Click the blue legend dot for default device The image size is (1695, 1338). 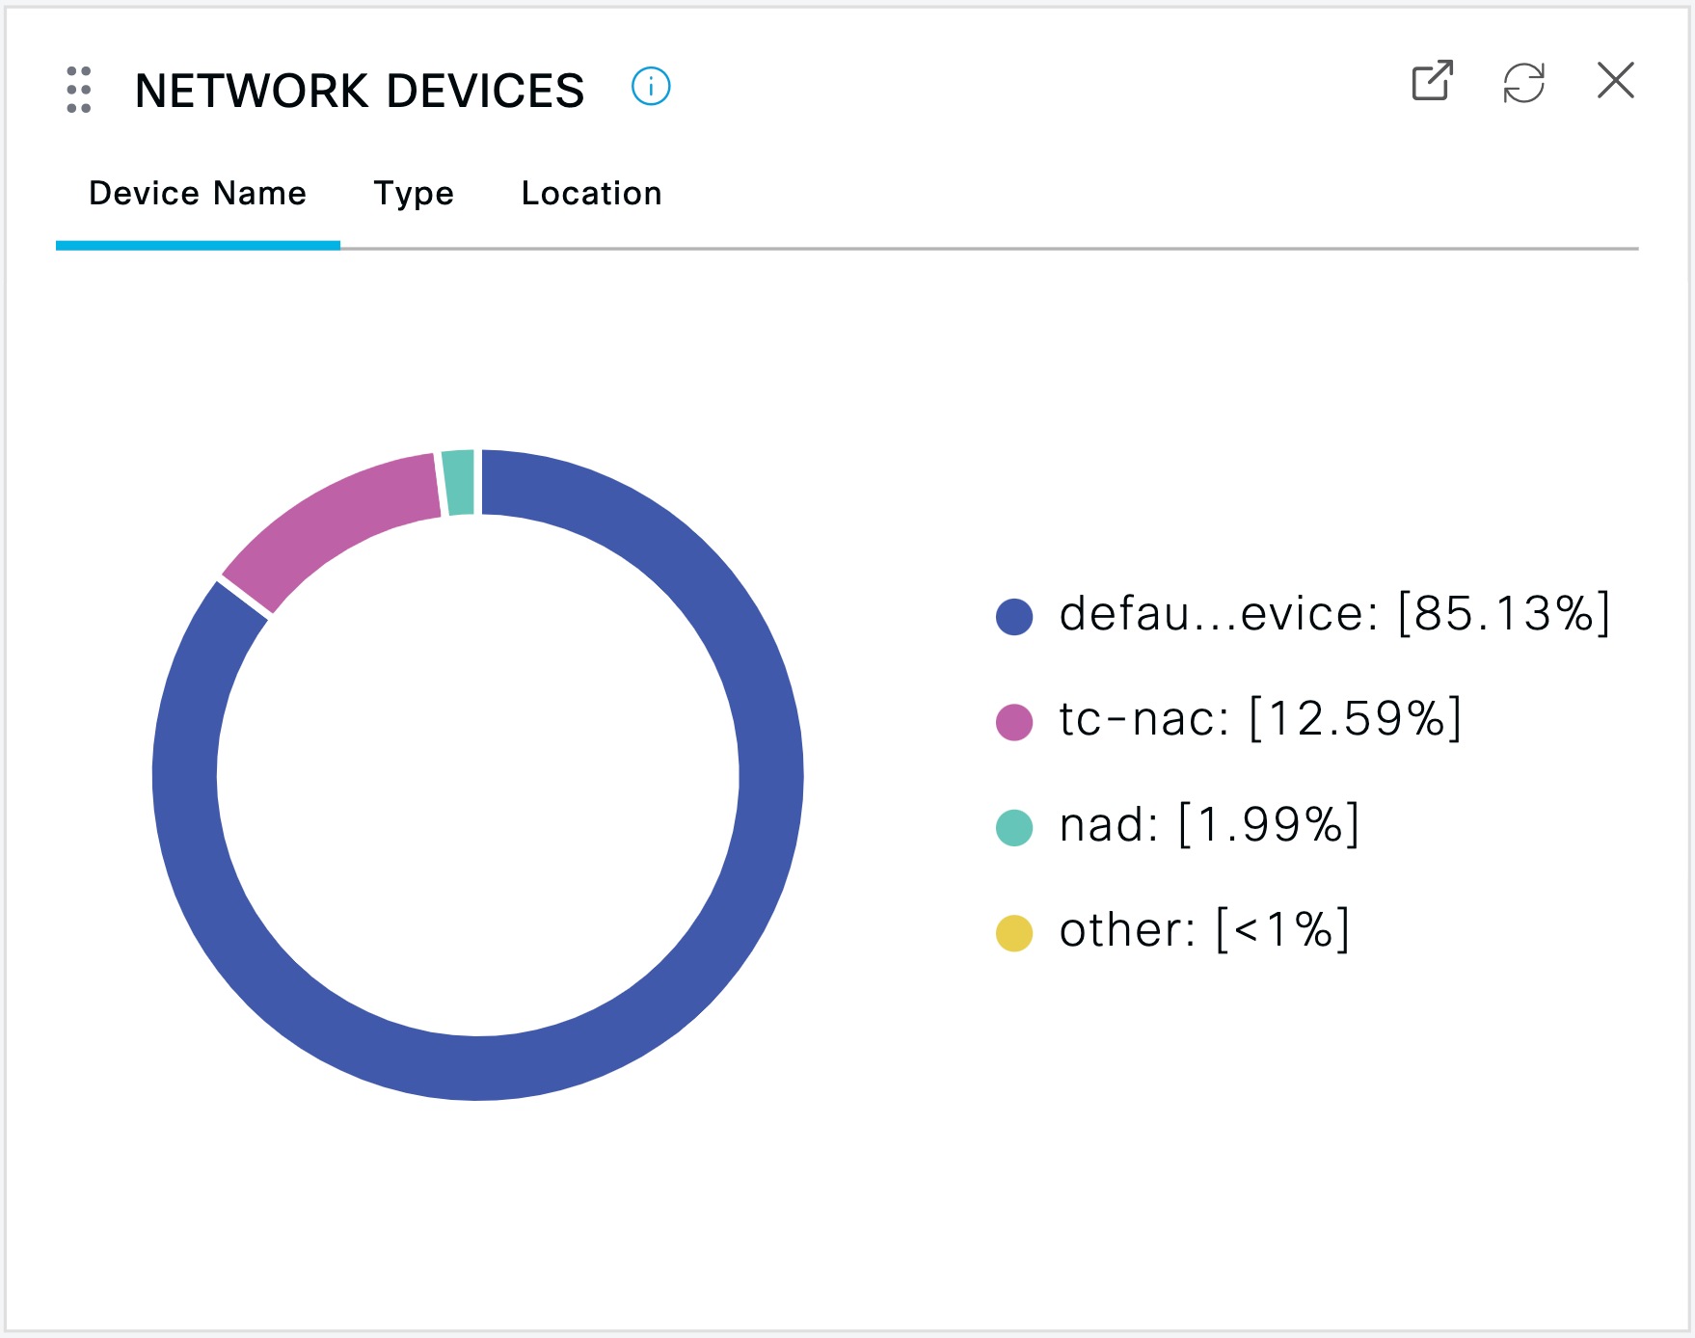(1013, 616)
